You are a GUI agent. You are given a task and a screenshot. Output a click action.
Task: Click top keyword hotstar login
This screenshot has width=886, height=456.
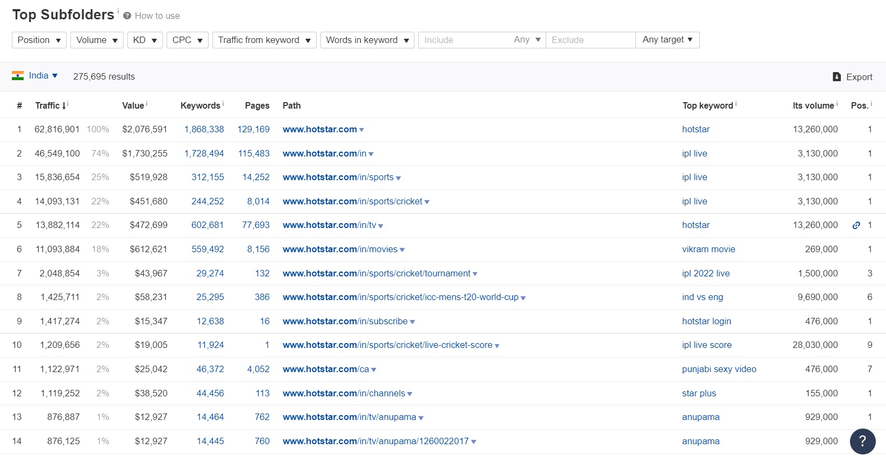click(706, 321)
